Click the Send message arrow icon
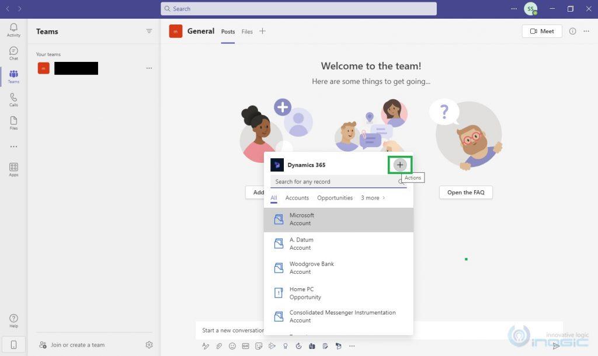Viewport: 598px width, 356px height. 556,345
